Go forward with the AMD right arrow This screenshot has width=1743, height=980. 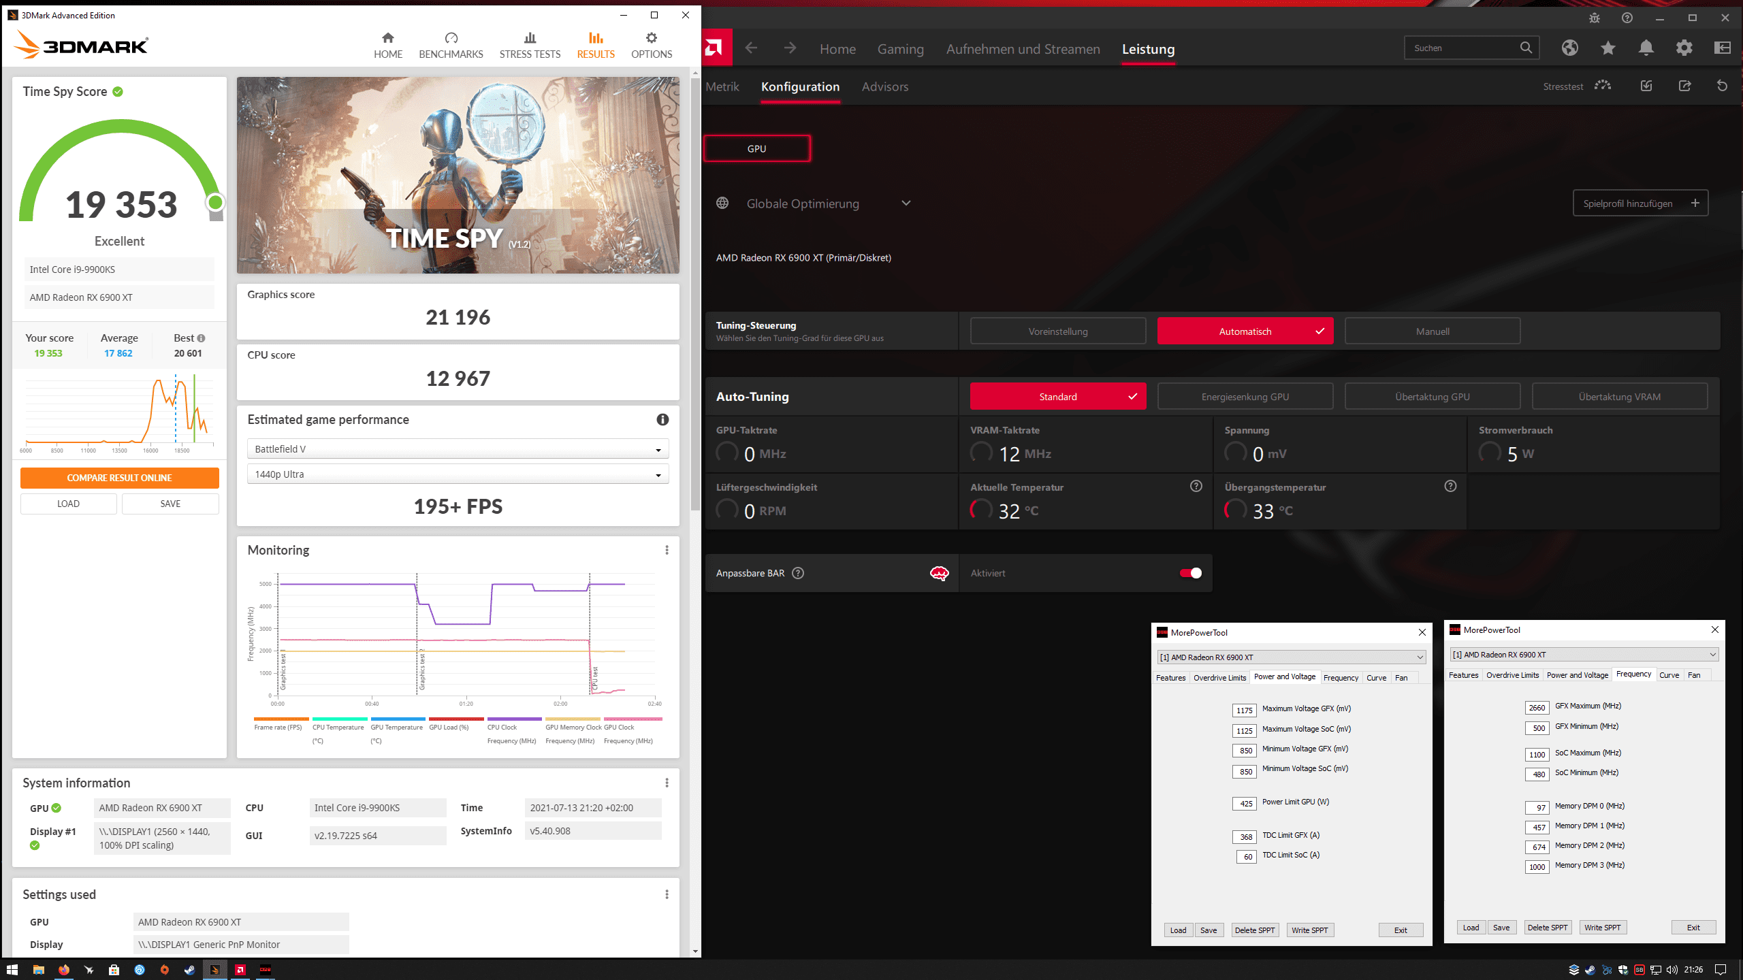[x=790, y=48]
